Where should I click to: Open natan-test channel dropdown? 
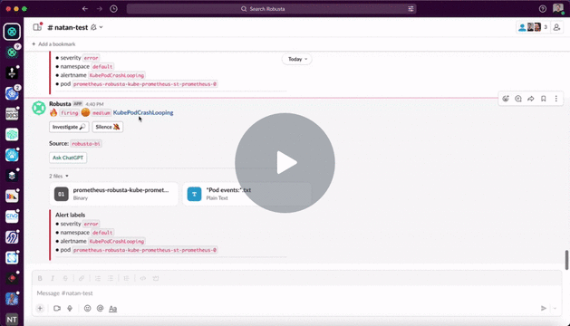click(x=101, y=27)
